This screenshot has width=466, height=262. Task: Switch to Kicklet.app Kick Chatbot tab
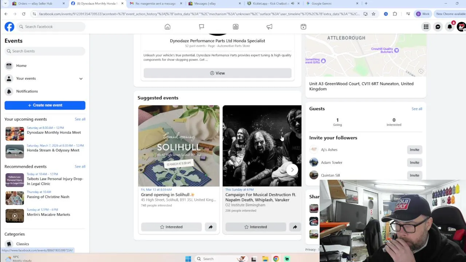273,3
